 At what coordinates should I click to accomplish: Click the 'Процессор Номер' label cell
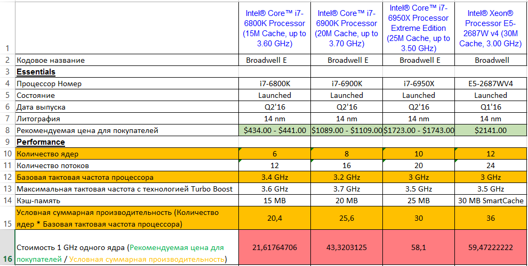tap(127, 84)
